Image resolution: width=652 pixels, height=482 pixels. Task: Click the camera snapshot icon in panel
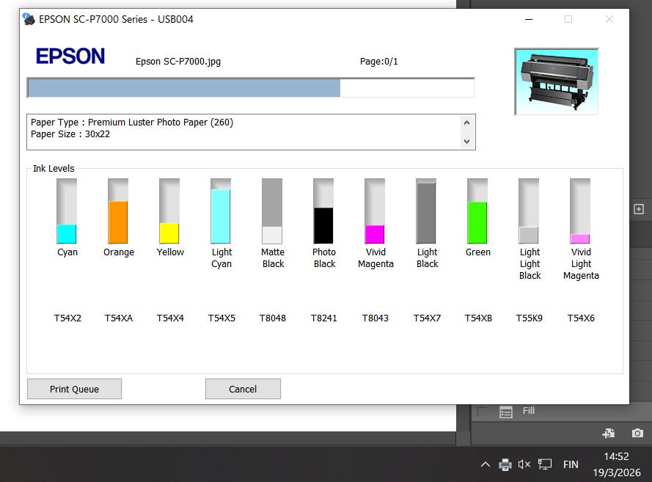(637, 434)
